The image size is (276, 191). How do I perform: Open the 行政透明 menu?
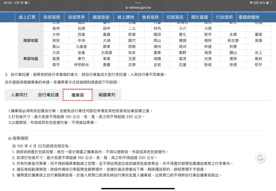coord(224,17)
